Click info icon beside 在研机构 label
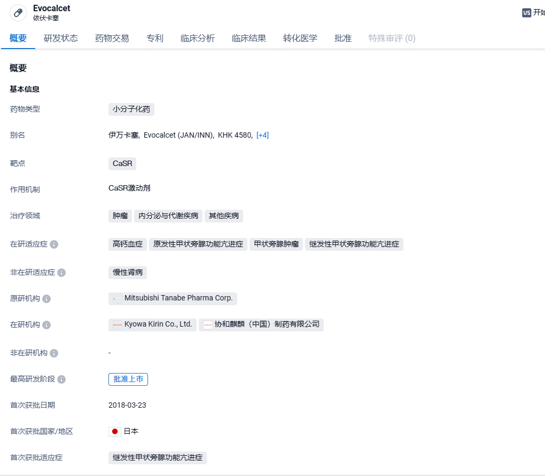 pyautogui.click(x=46, y=325)
